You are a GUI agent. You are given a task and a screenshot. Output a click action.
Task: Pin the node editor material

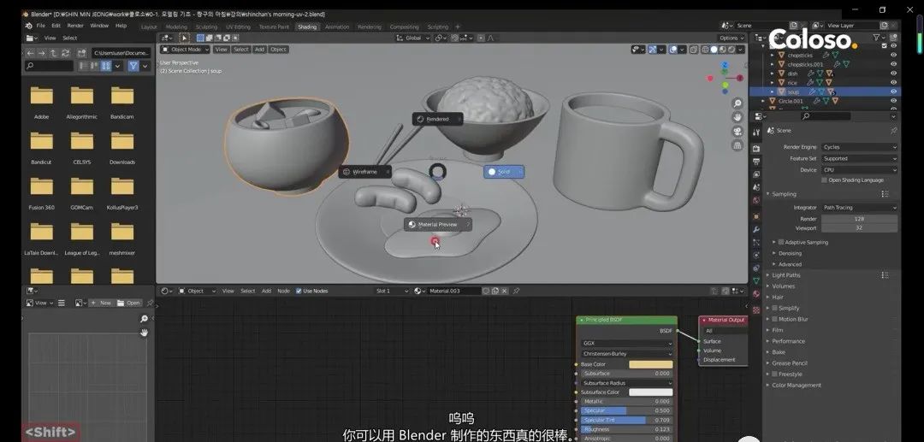pyautogui.click(x=516, y=291)
